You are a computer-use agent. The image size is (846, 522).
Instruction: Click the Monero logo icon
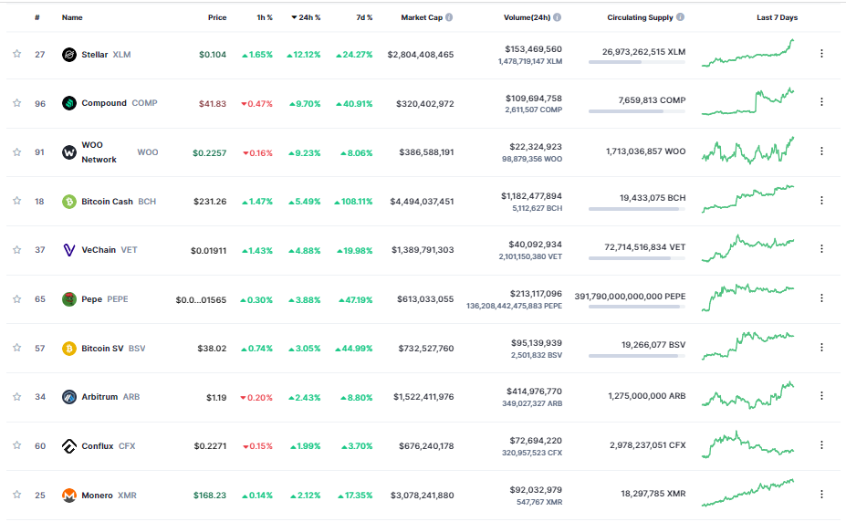tap(69, 495)
